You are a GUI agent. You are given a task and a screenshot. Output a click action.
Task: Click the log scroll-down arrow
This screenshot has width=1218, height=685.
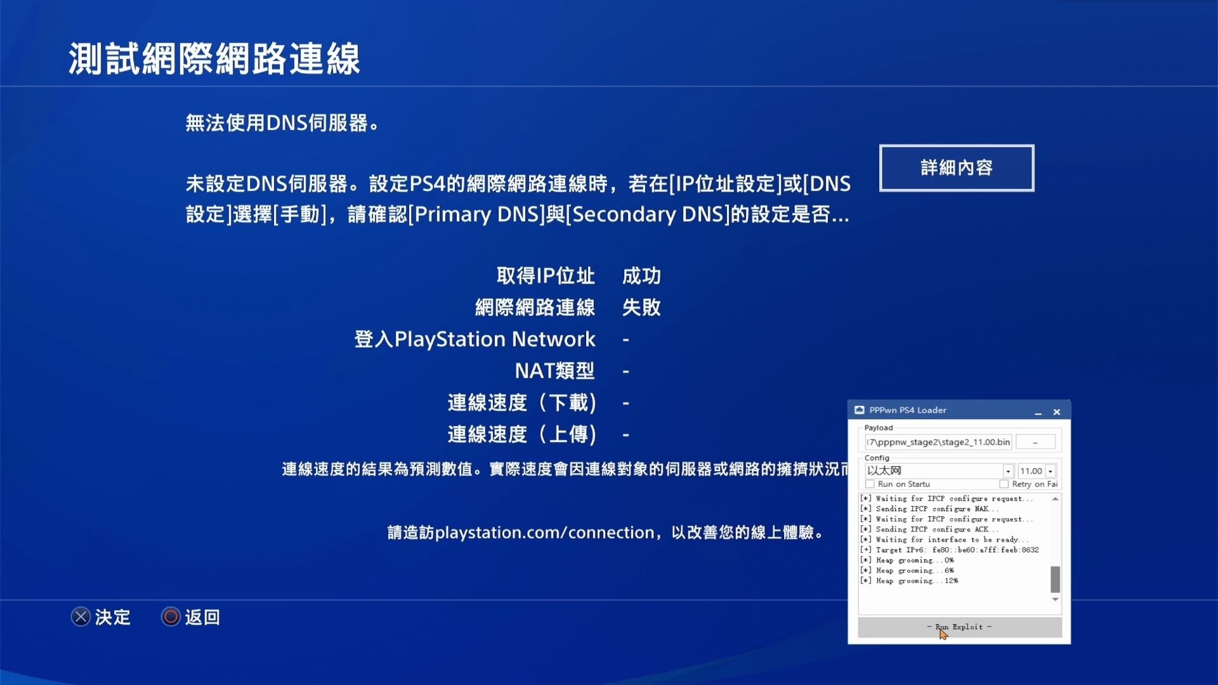(1056, 599)
